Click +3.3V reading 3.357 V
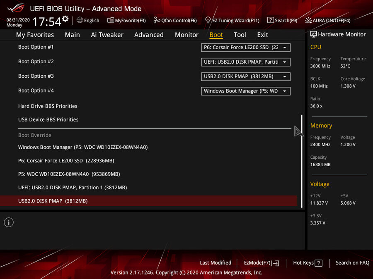The height and width of the screenshot is (279, 373). point(317,223)
